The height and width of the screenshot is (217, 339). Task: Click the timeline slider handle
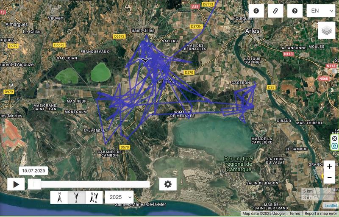pyautogui.click(x=34, y=184)
